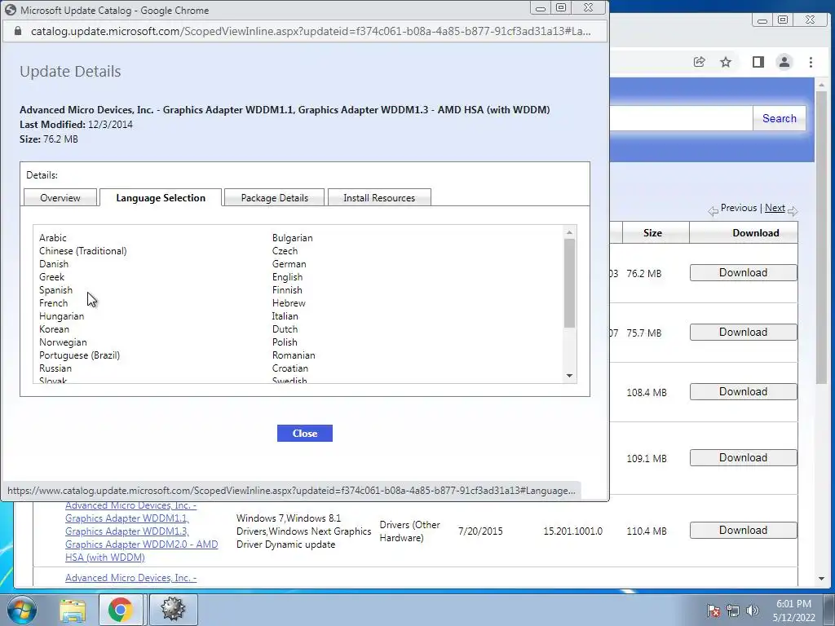Download the 110.4 MB update
Viewport: 835px width, 626px height.
tap(744, 530)
